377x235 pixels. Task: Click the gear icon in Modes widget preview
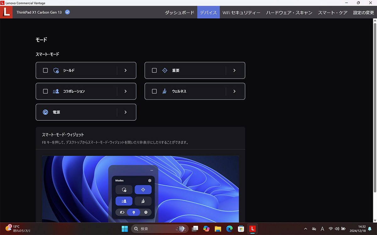150,180
